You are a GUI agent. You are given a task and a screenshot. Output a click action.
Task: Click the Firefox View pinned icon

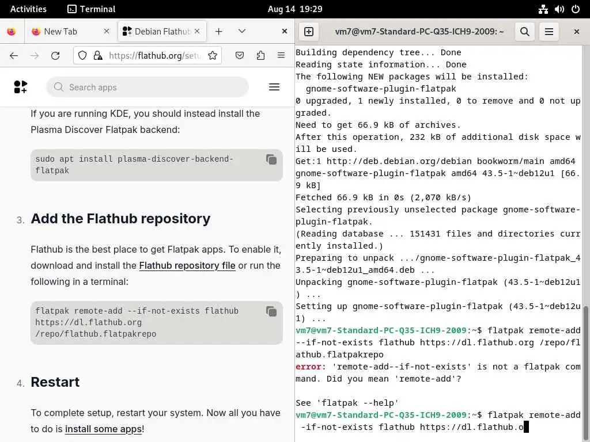click(12, 32)
